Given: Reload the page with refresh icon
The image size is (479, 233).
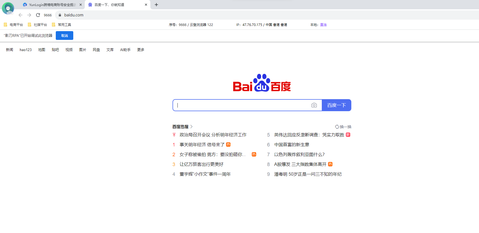Looking at the screenshot, I should (38, 15).
